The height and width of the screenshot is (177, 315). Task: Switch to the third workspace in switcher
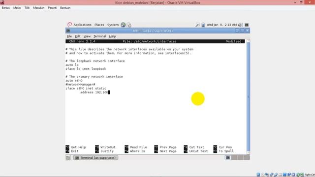tap(240, 158)
